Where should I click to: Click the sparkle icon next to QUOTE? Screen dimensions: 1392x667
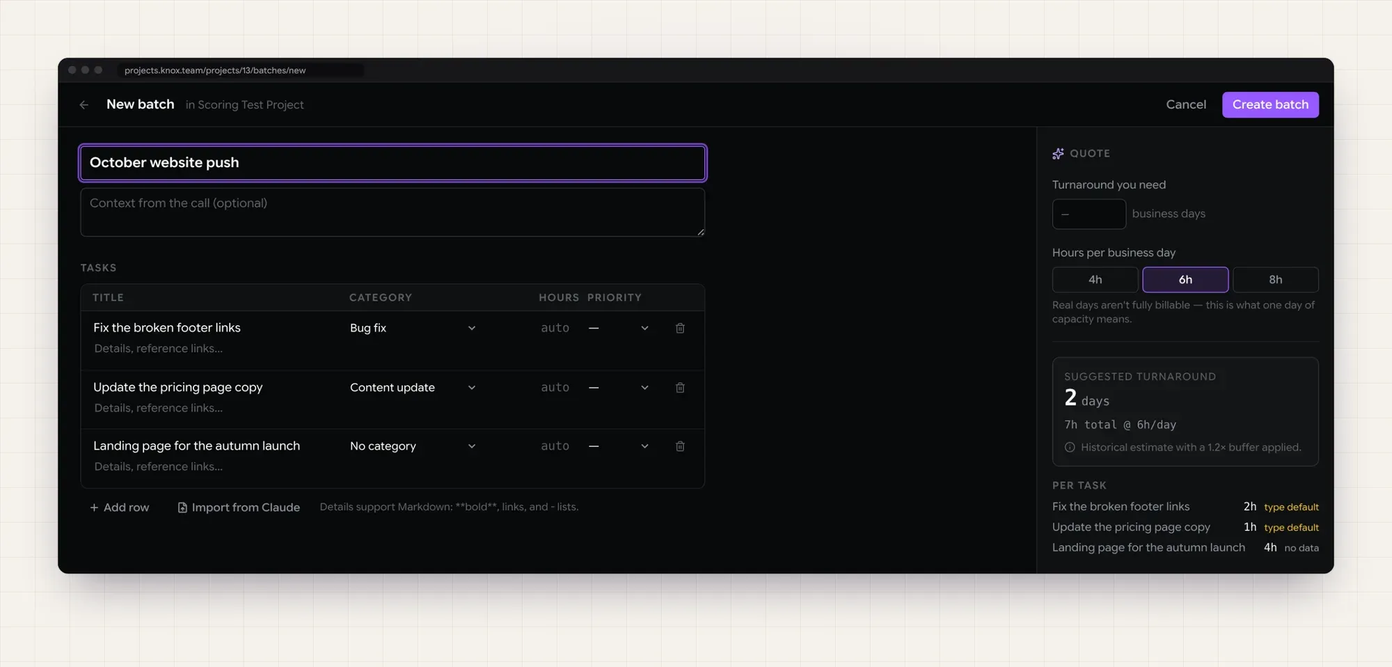1058,153
